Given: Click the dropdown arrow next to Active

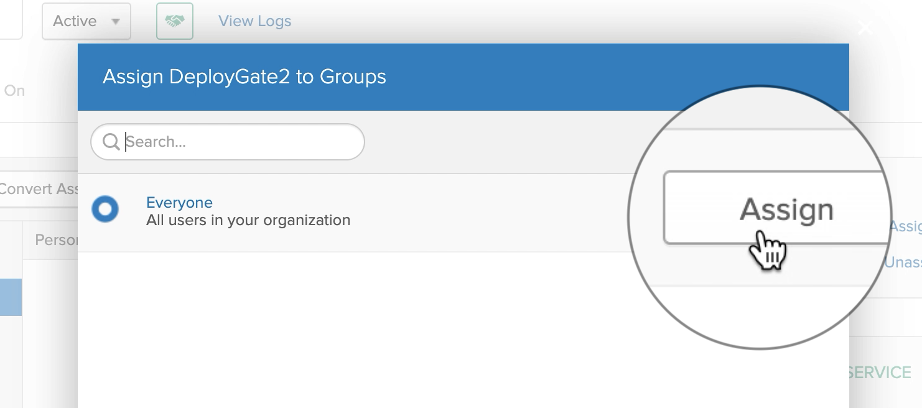Looking at the screenshot, I should tap(116, 22).
